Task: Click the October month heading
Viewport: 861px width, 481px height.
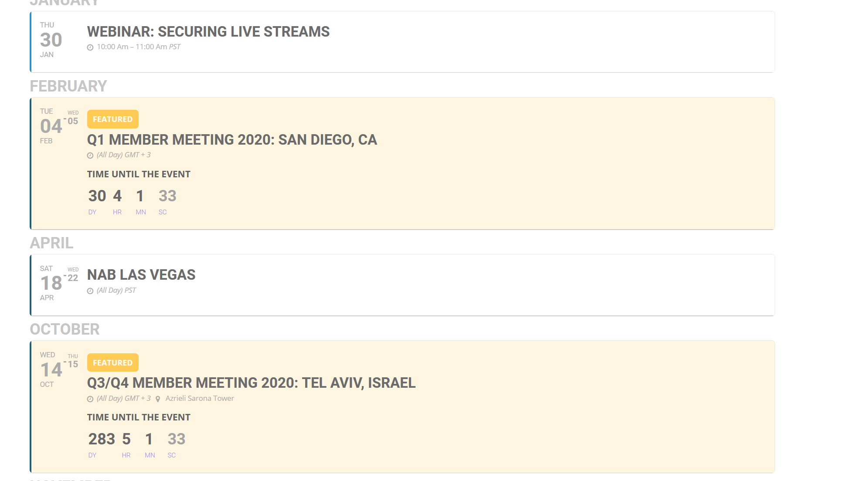Action: tap(65, 329)
